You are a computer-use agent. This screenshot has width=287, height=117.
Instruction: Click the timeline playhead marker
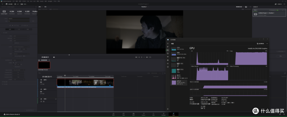[x=65, y=76]
